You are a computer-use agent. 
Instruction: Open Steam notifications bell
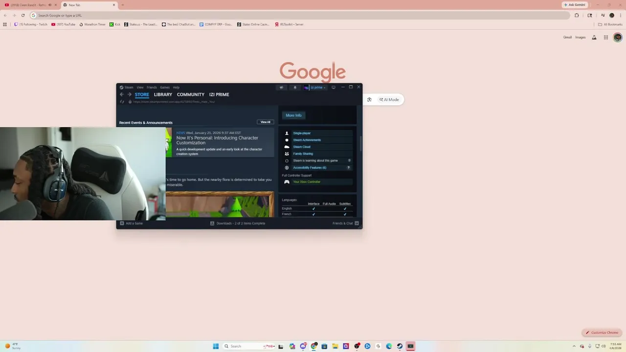click(295, 88)
